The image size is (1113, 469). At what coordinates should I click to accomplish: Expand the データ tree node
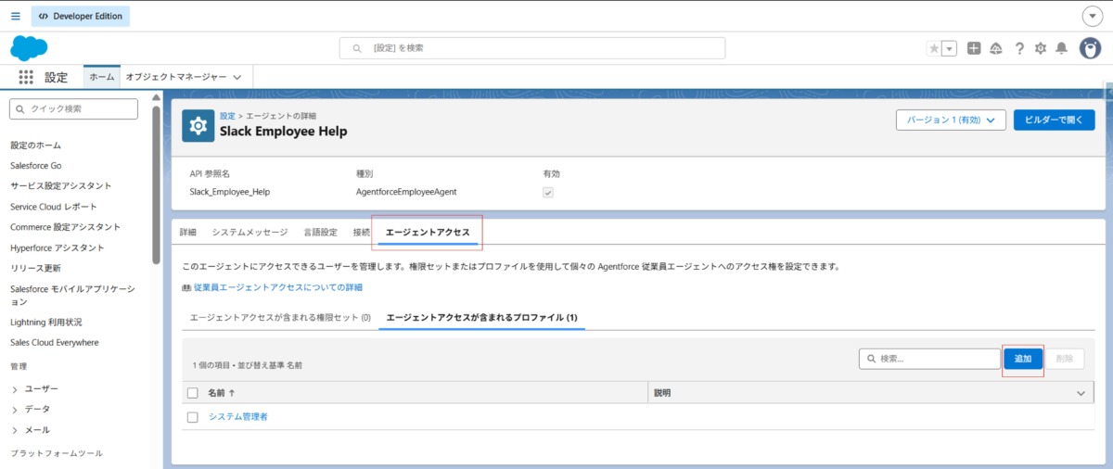pos(15,409)
